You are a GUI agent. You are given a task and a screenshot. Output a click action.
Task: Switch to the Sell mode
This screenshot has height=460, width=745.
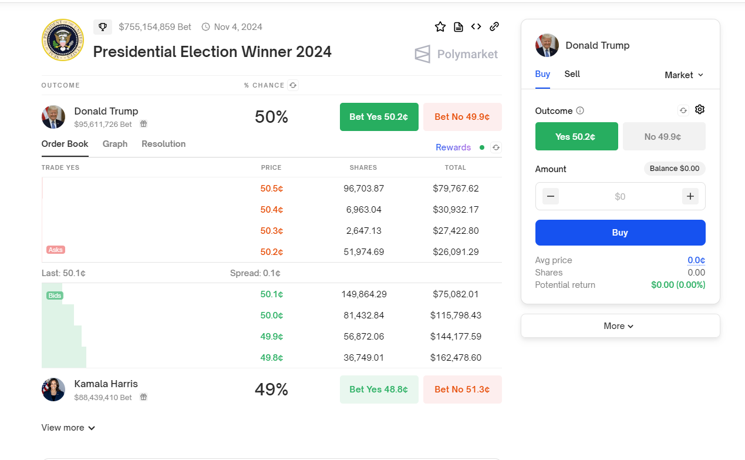coord(572,74)
